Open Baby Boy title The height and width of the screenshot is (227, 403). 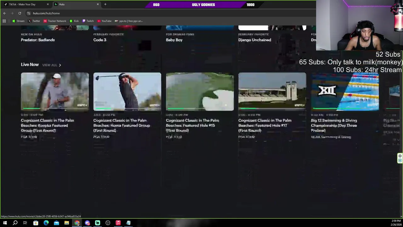(174, 40)
